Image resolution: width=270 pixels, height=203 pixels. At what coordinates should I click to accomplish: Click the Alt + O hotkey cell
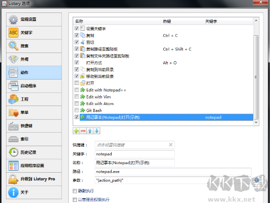[170, 63]
